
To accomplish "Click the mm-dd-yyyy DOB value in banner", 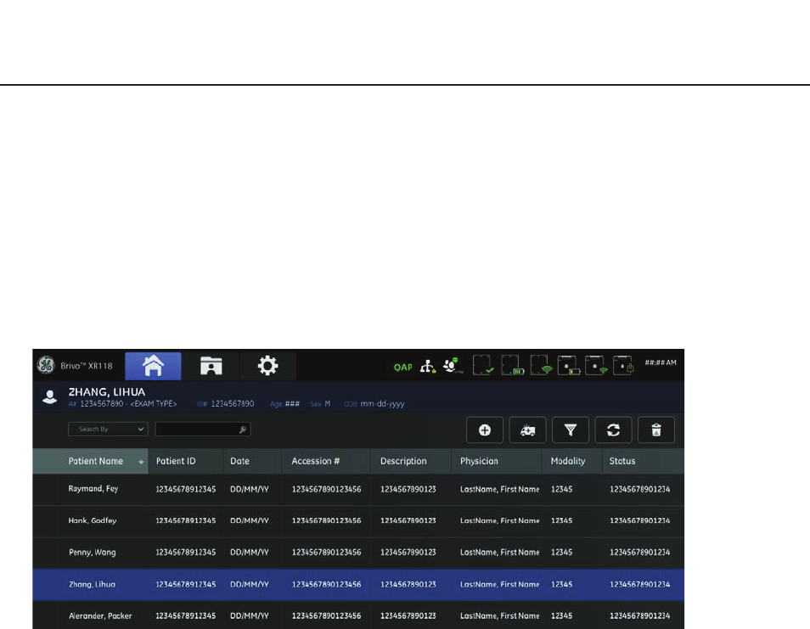I will [382, 404].
